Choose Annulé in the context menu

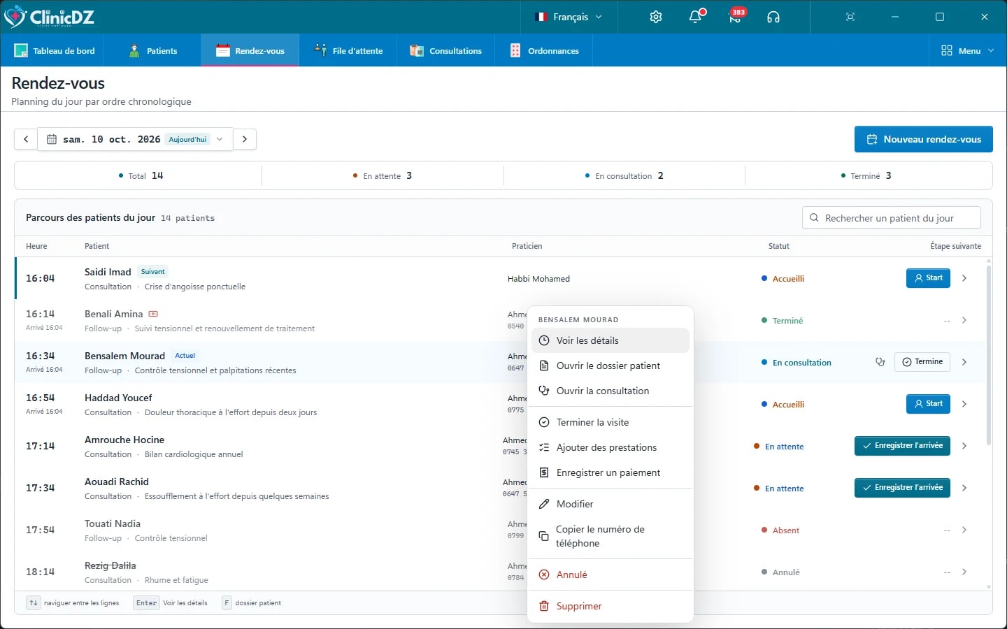coord(610,574)
